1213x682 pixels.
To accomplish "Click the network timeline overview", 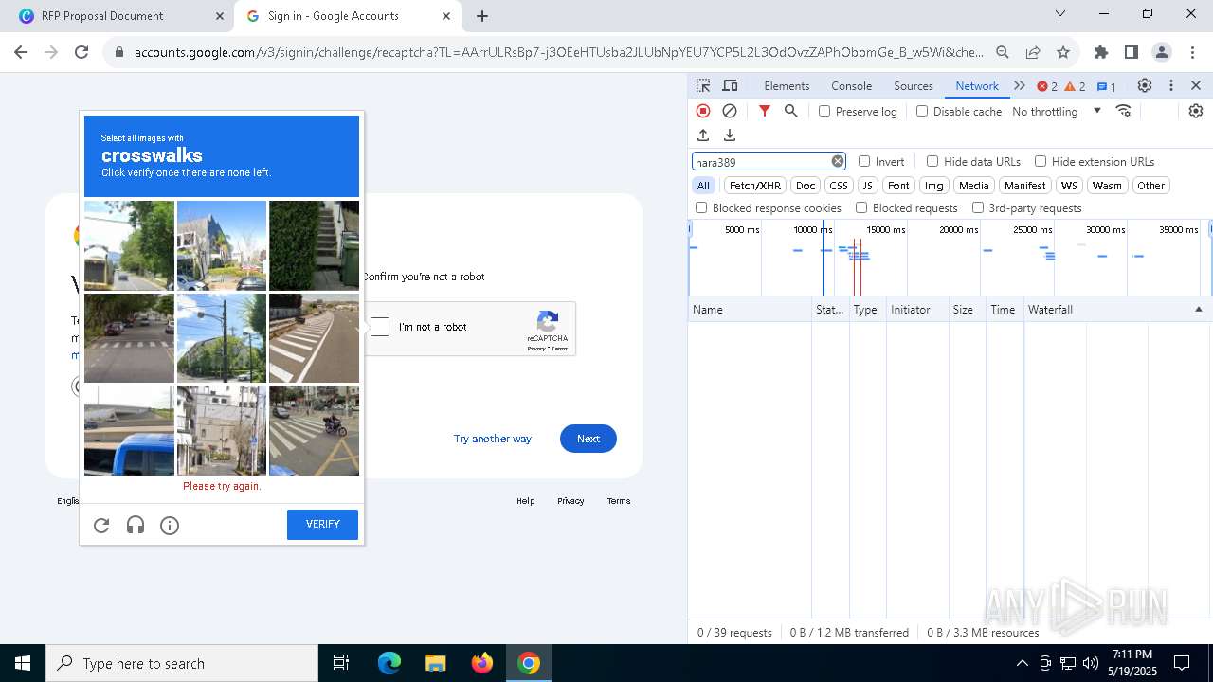I will click(x=950, y=258).
